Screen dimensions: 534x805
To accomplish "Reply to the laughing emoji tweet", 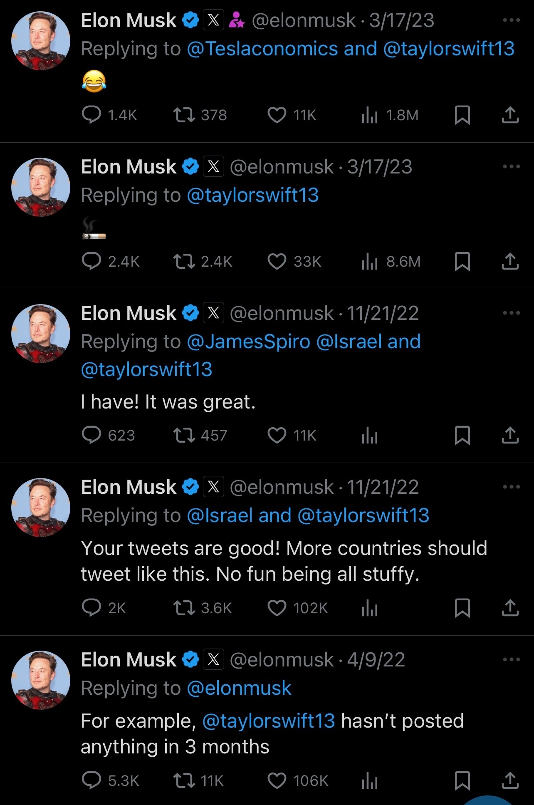I will coord(92,116).
